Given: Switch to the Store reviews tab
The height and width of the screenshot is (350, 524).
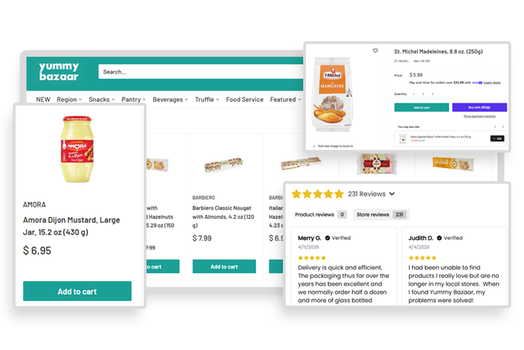Looking at the screenshot, I should [382, 215].
